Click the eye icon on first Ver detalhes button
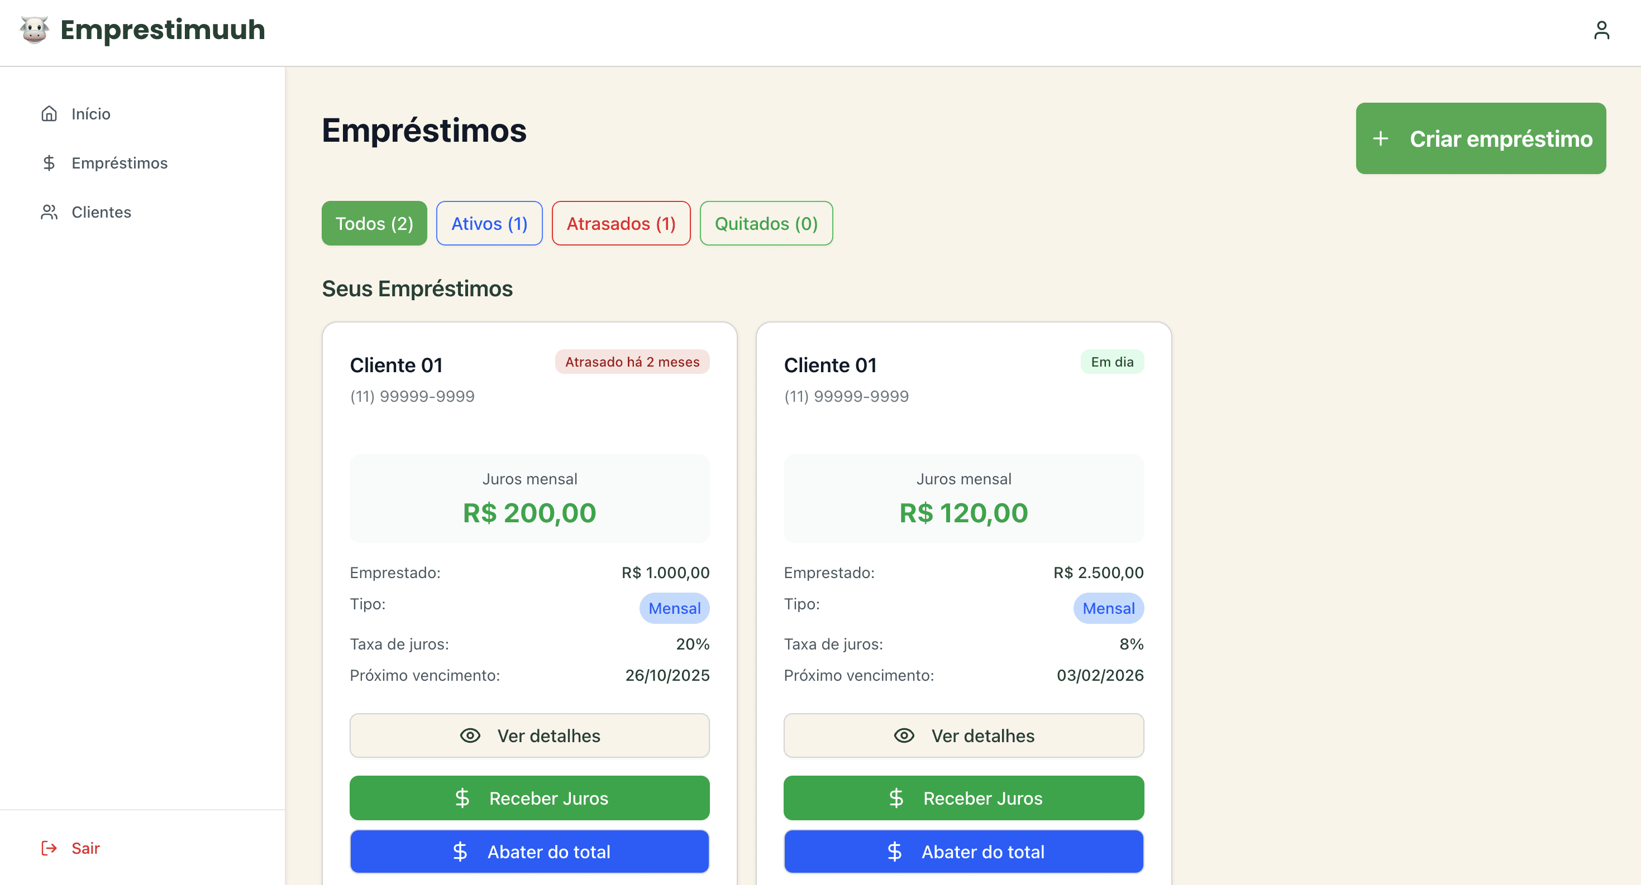Viewport: 1641px width, 885px height. 470,735
